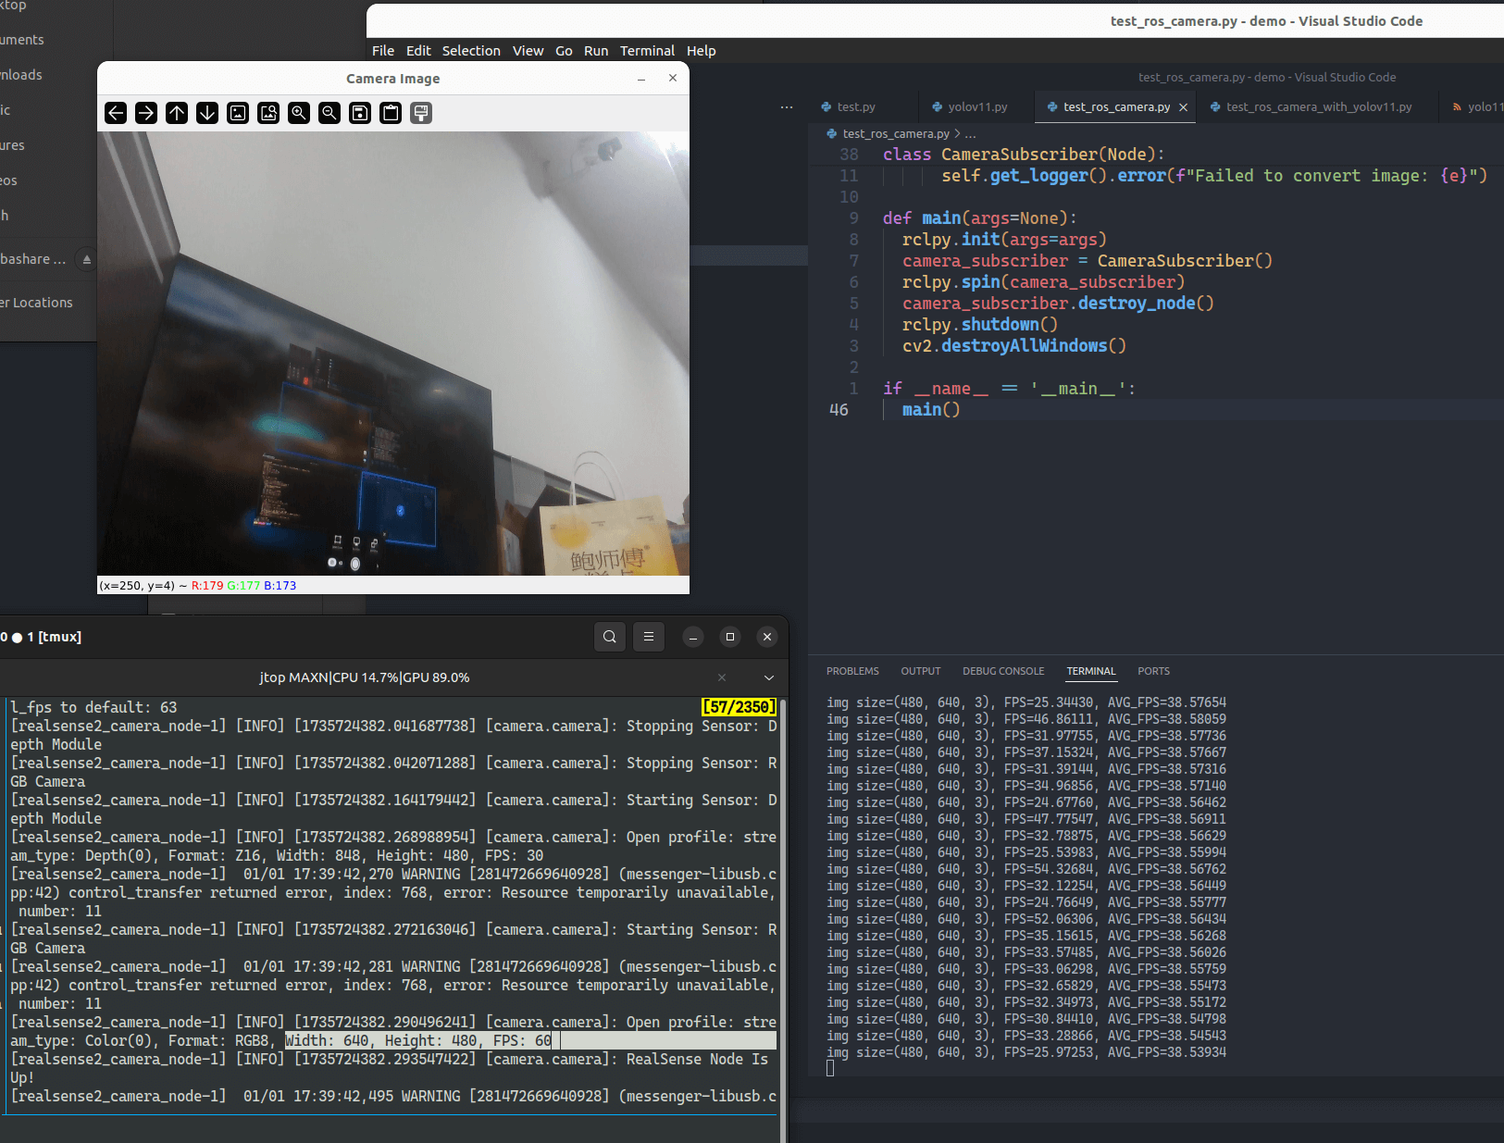Pan image down in Camera Image window
Image resolution: width=1504 pixels, height=1143 pixels.
pyautogui.click(x=207, y=113)
